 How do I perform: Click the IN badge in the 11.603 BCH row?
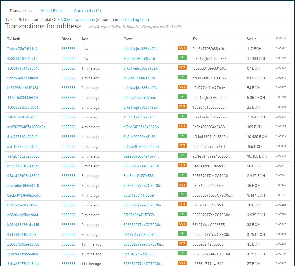coord(182,58)
